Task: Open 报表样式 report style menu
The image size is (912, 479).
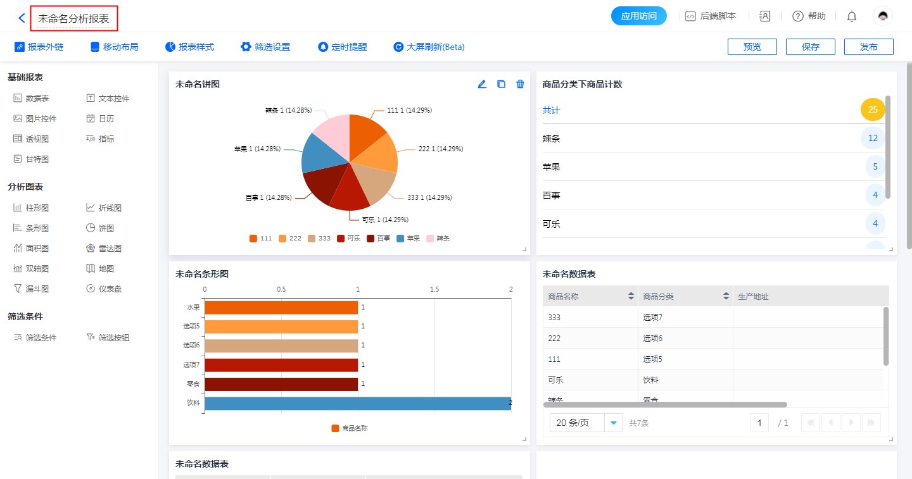Action: click(x=189, y=47)
